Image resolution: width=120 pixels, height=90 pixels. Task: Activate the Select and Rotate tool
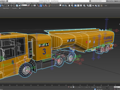[14, 5]
